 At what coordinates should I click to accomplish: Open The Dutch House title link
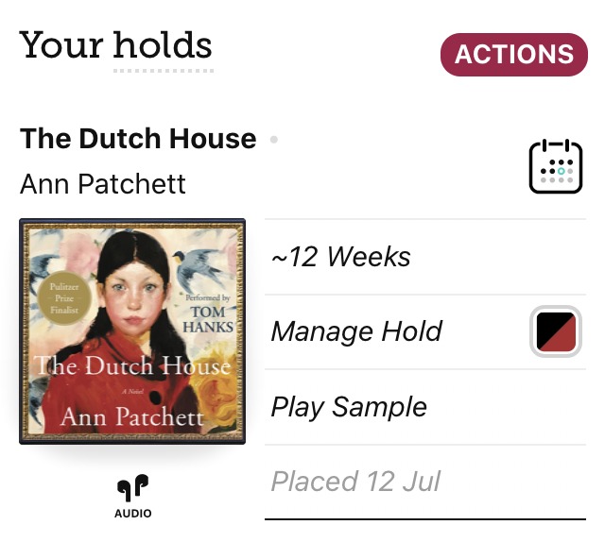(138, 139)
